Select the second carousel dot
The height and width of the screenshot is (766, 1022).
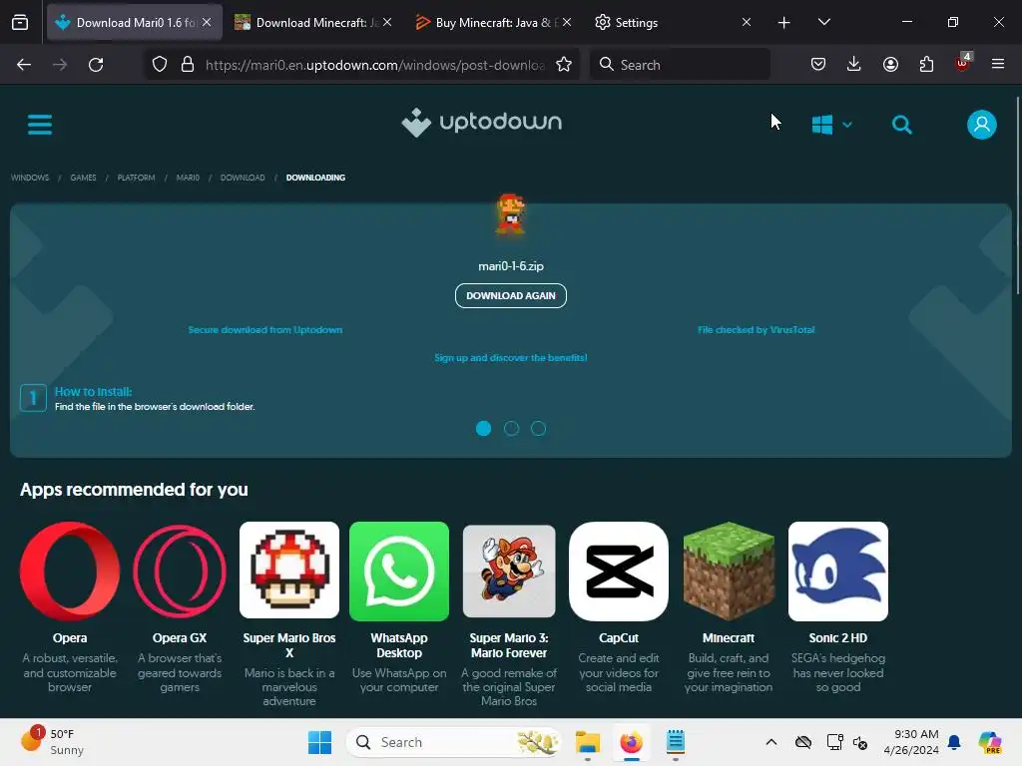(x=511, y=428)
